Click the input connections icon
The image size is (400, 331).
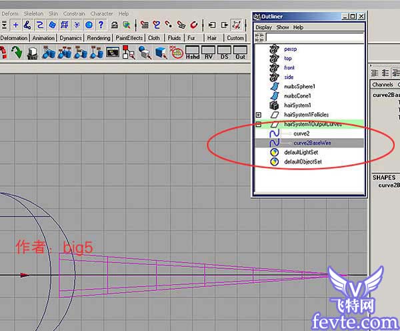click(x=212, y=25)
